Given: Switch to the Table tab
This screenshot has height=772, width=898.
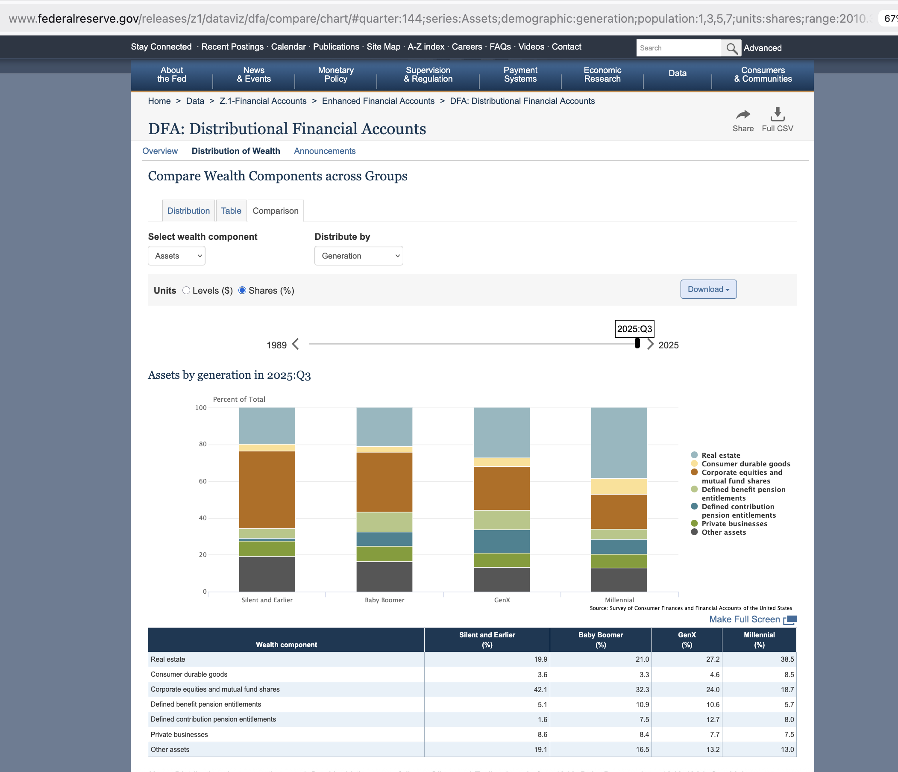Looking at the screenshot, I should [x=231, y=211].
